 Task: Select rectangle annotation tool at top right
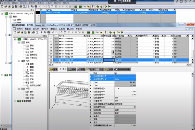181,1
